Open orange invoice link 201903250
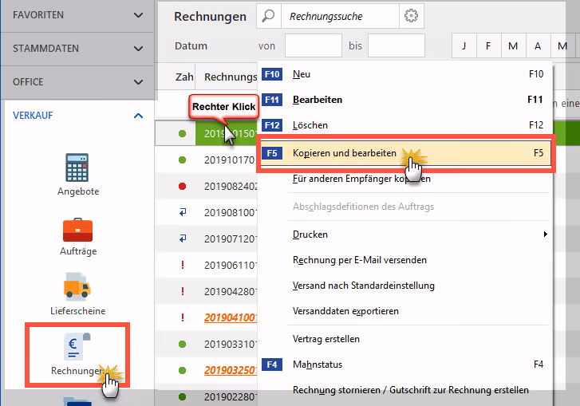This screenshot has height=406, width=580. point(231,370)
